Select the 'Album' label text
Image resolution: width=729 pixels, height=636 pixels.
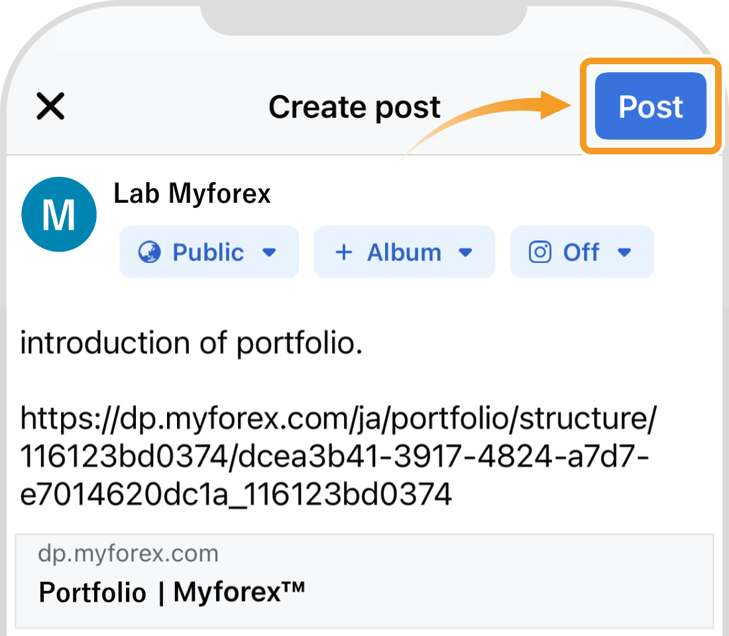click(404, 252)
